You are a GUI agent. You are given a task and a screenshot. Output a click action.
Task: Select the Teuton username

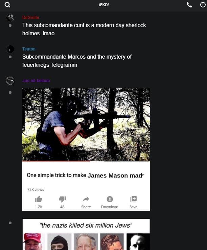[x=29, y=49]
